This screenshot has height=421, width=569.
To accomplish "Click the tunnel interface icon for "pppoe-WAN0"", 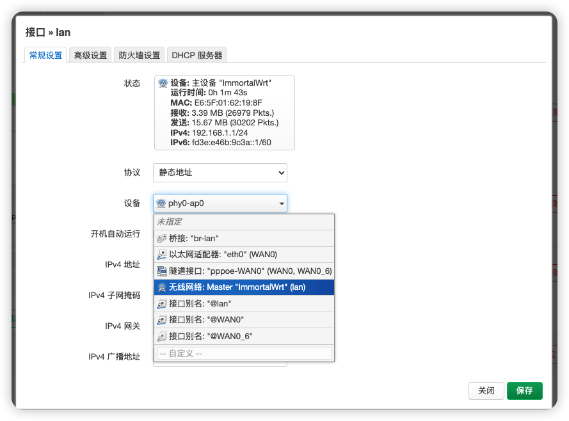I will (x=162, y=271).
